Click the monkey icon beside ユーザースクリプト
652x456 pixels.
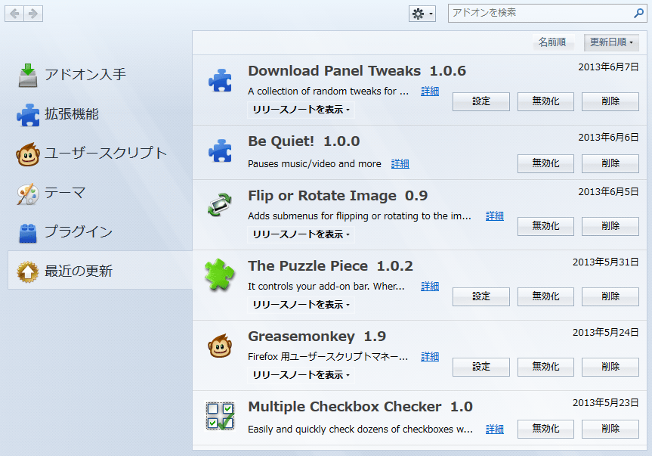tap(28, 154)
